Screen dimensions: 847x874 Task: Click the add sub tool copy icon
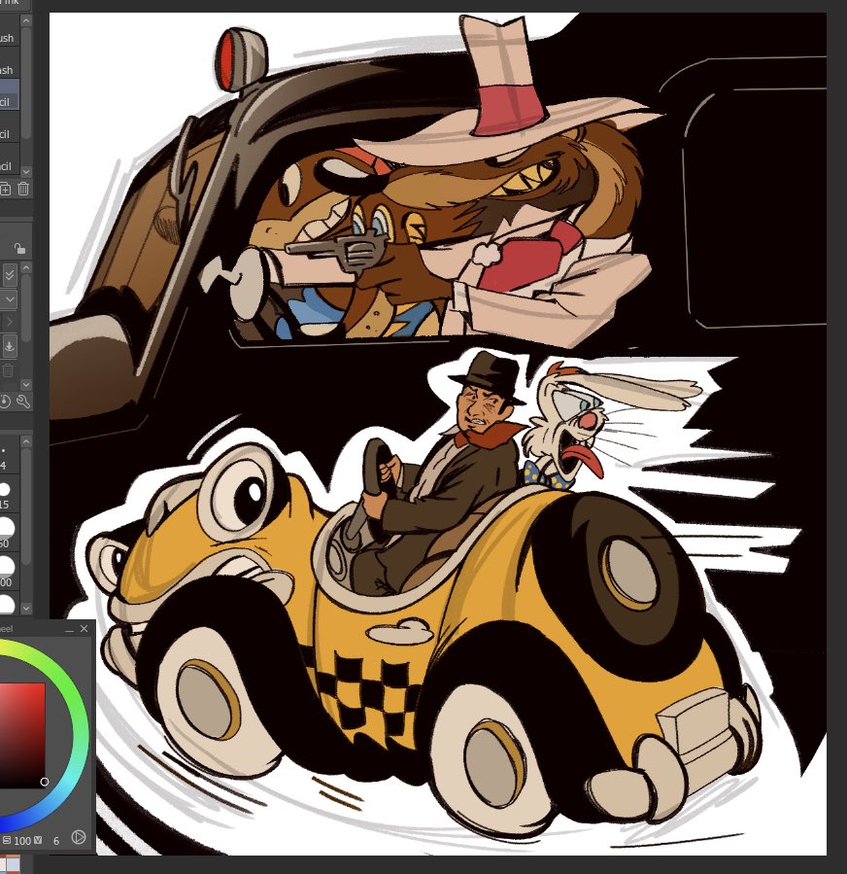coord(5,189)
